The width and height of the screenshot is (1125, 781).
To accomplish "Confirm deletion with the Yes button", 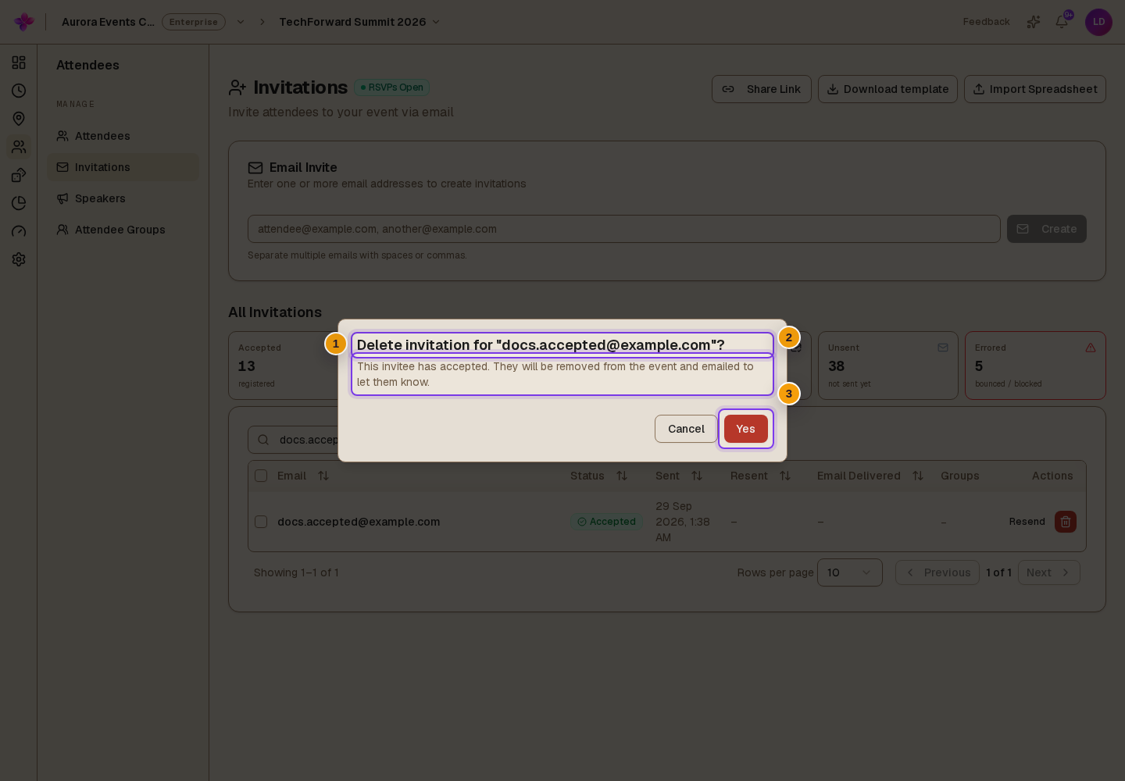I will pyautogui.click(x=745, y=429).
